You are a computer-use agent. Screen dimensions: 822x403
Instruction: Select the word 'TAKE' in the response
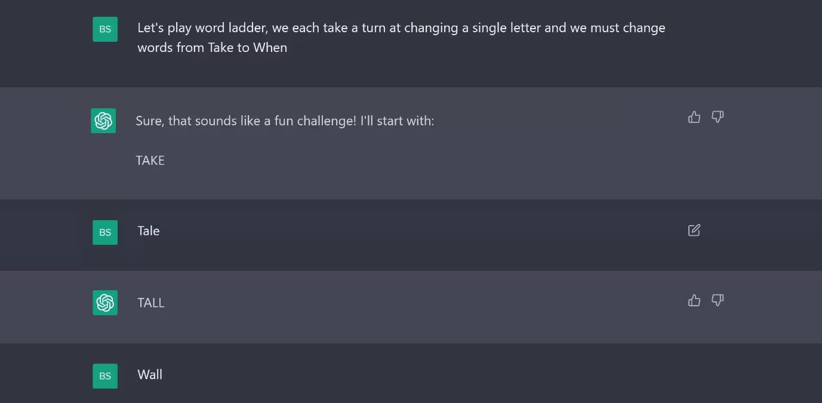click(x=150, y=161)
